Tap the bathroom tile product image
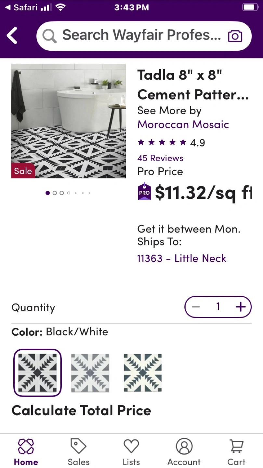 [69, 121]
